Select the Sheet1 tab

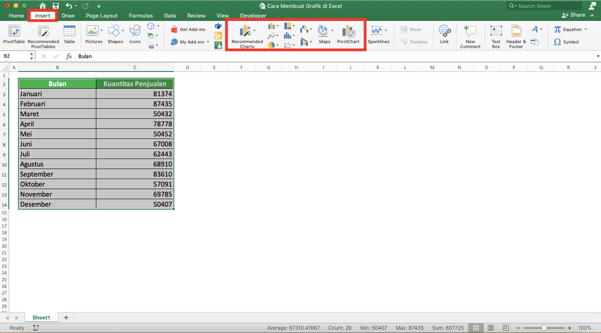41,318
